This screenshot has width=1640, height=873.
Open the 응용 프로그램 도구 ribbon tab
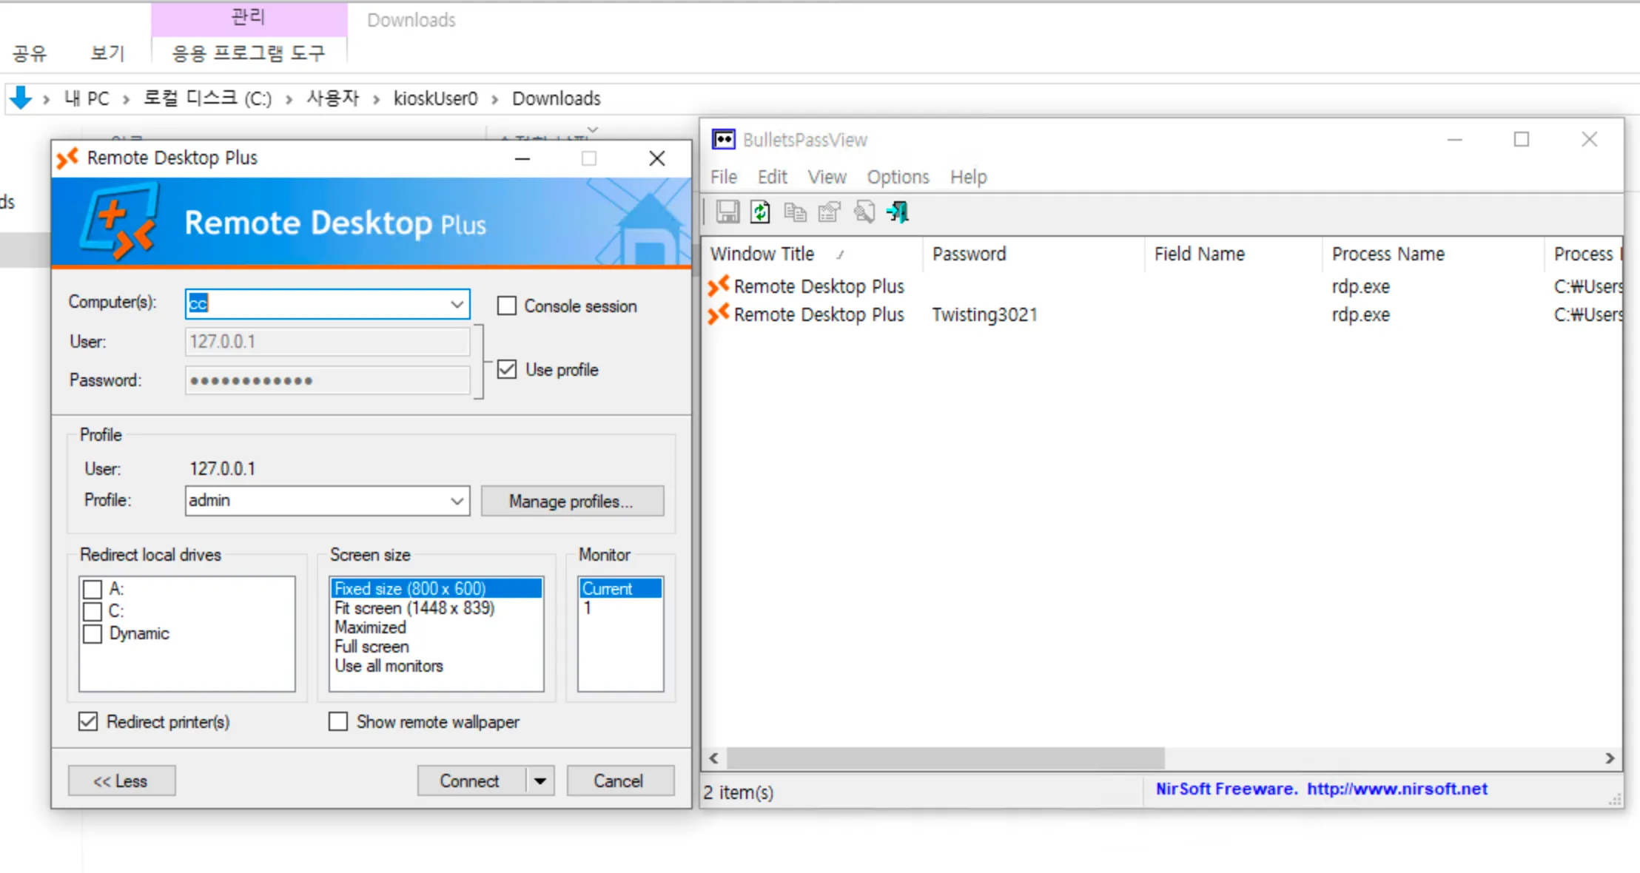[249, 53]
